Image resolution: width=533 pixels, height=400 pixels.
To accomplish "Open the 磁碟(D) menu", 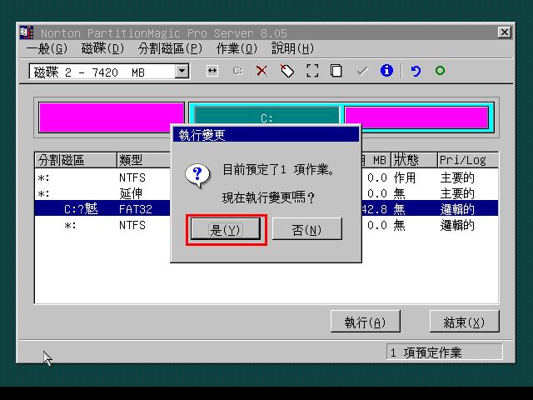I will pos(103,48).
